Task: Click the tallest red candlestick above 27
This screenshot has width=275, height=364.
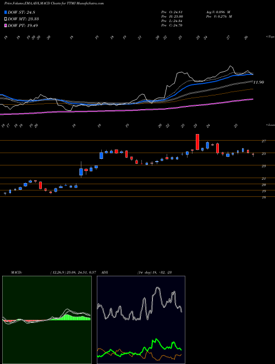Action: pyautogui.click(x=197, y=142)
